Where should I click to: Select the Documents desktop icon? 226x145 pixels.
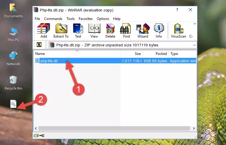pos(14,11)
